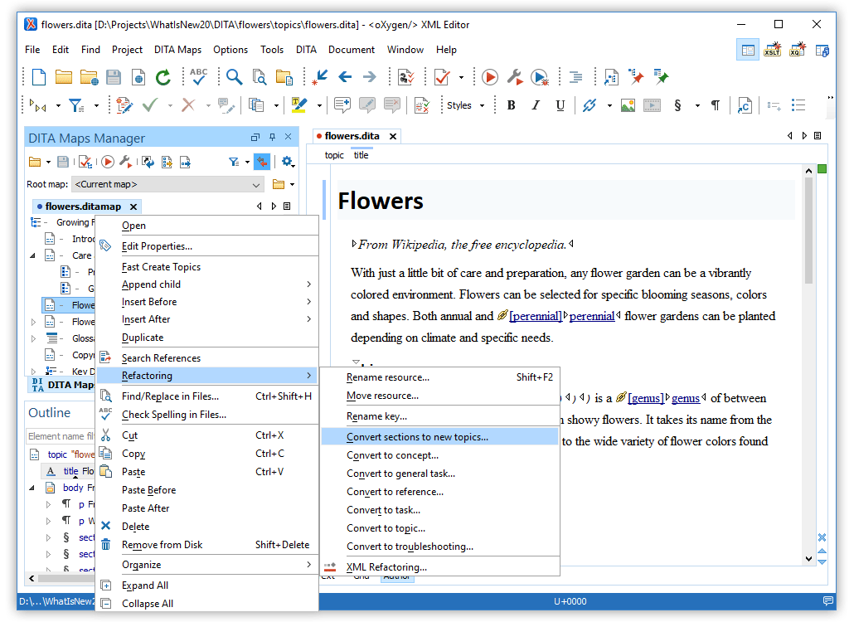This screenshot has width=854, height=622.
Task: Insert section with the § icon
Action: click(x=677, y=105)
